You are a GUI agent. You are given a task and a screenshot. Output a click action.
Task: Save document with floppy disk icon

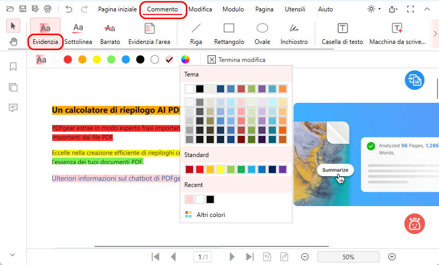pos(23,9)
